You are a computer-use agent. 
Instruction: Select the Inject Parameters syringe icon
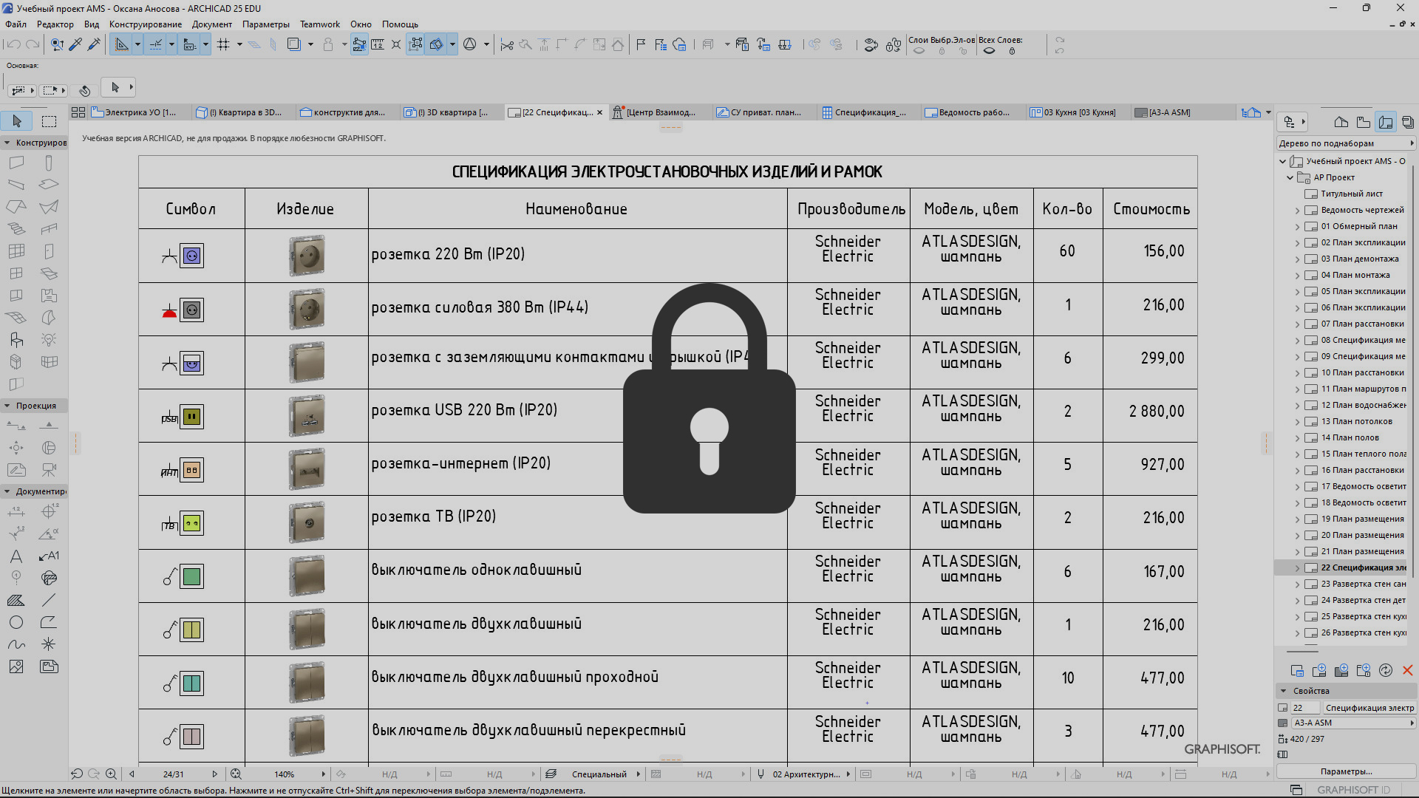94,45
